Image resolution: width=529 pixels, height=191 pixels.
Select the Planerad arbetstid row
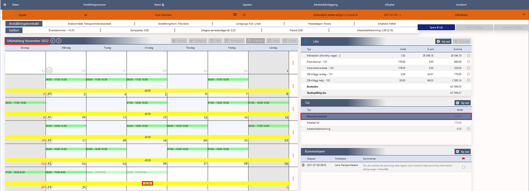coord(385,116)
